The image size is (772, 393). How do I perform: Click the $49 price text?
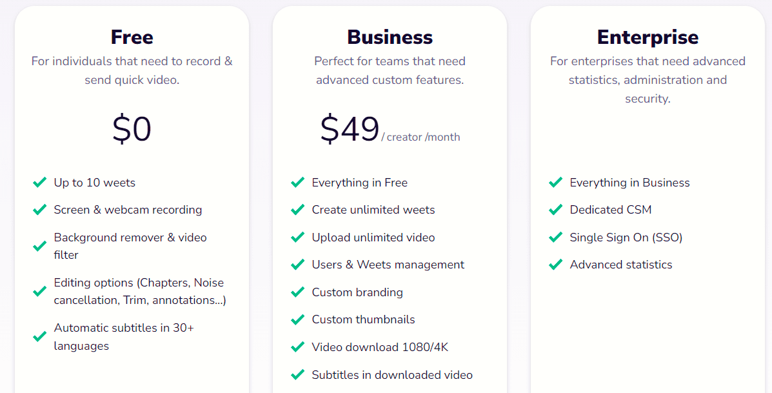(x=350, y=129)
